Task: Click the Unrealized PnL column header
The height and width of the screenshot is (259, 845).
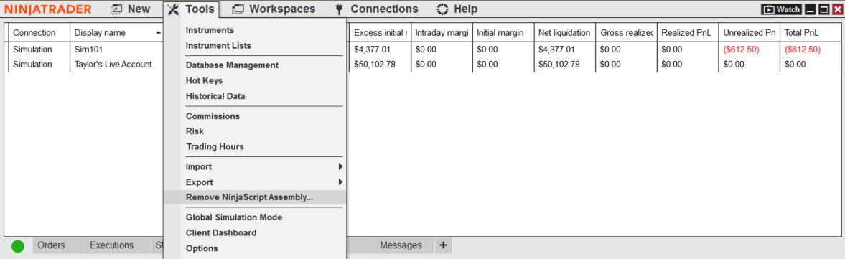Action: [x=749, y=33]
